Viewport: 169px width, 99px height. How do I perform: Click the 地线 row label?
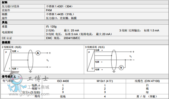point(37,96)
